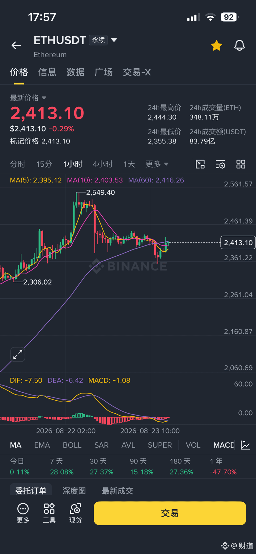Switch to the 数据 tab
The width and height of the screenshot is (256, 554).
(75, 72)
